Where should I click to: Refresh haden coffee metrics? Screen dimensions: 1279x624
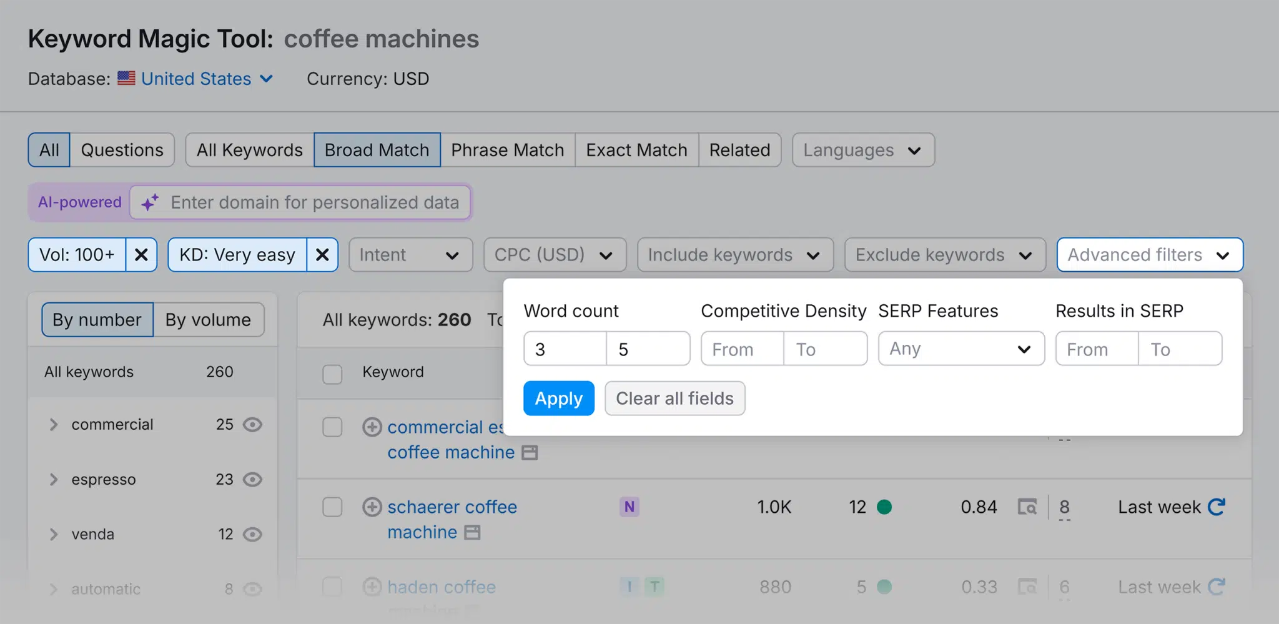click(x=1216, y=587)
